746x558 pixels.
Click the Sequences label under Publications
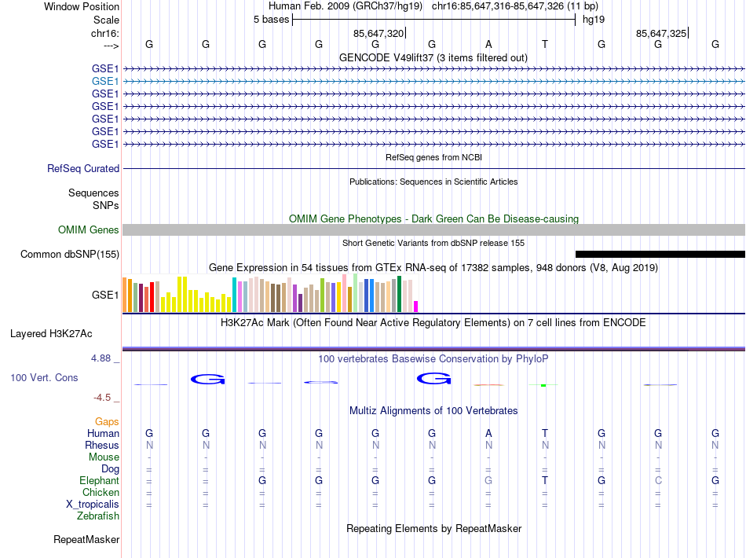(x=93, y=193)
